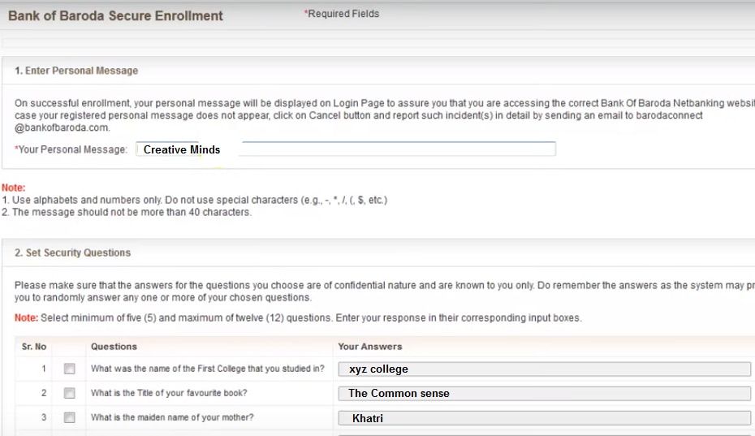
Task: Click the red 'Note:' label under the personal message
Action: 14,188
